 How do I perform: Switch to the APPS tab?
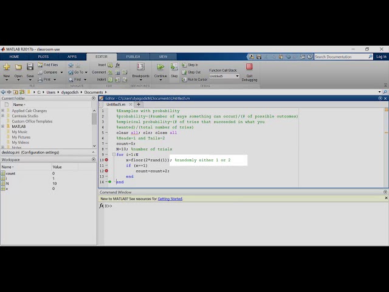[72, 57]
